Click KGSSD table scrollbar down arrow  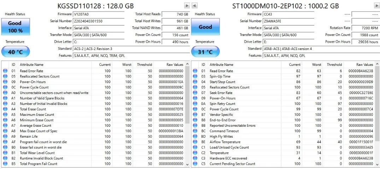[x=187, y=164]
